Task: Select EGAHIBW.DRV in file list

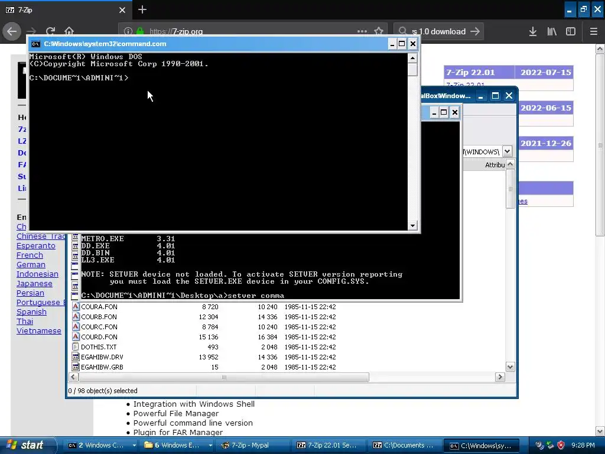Action: (102, 357)
